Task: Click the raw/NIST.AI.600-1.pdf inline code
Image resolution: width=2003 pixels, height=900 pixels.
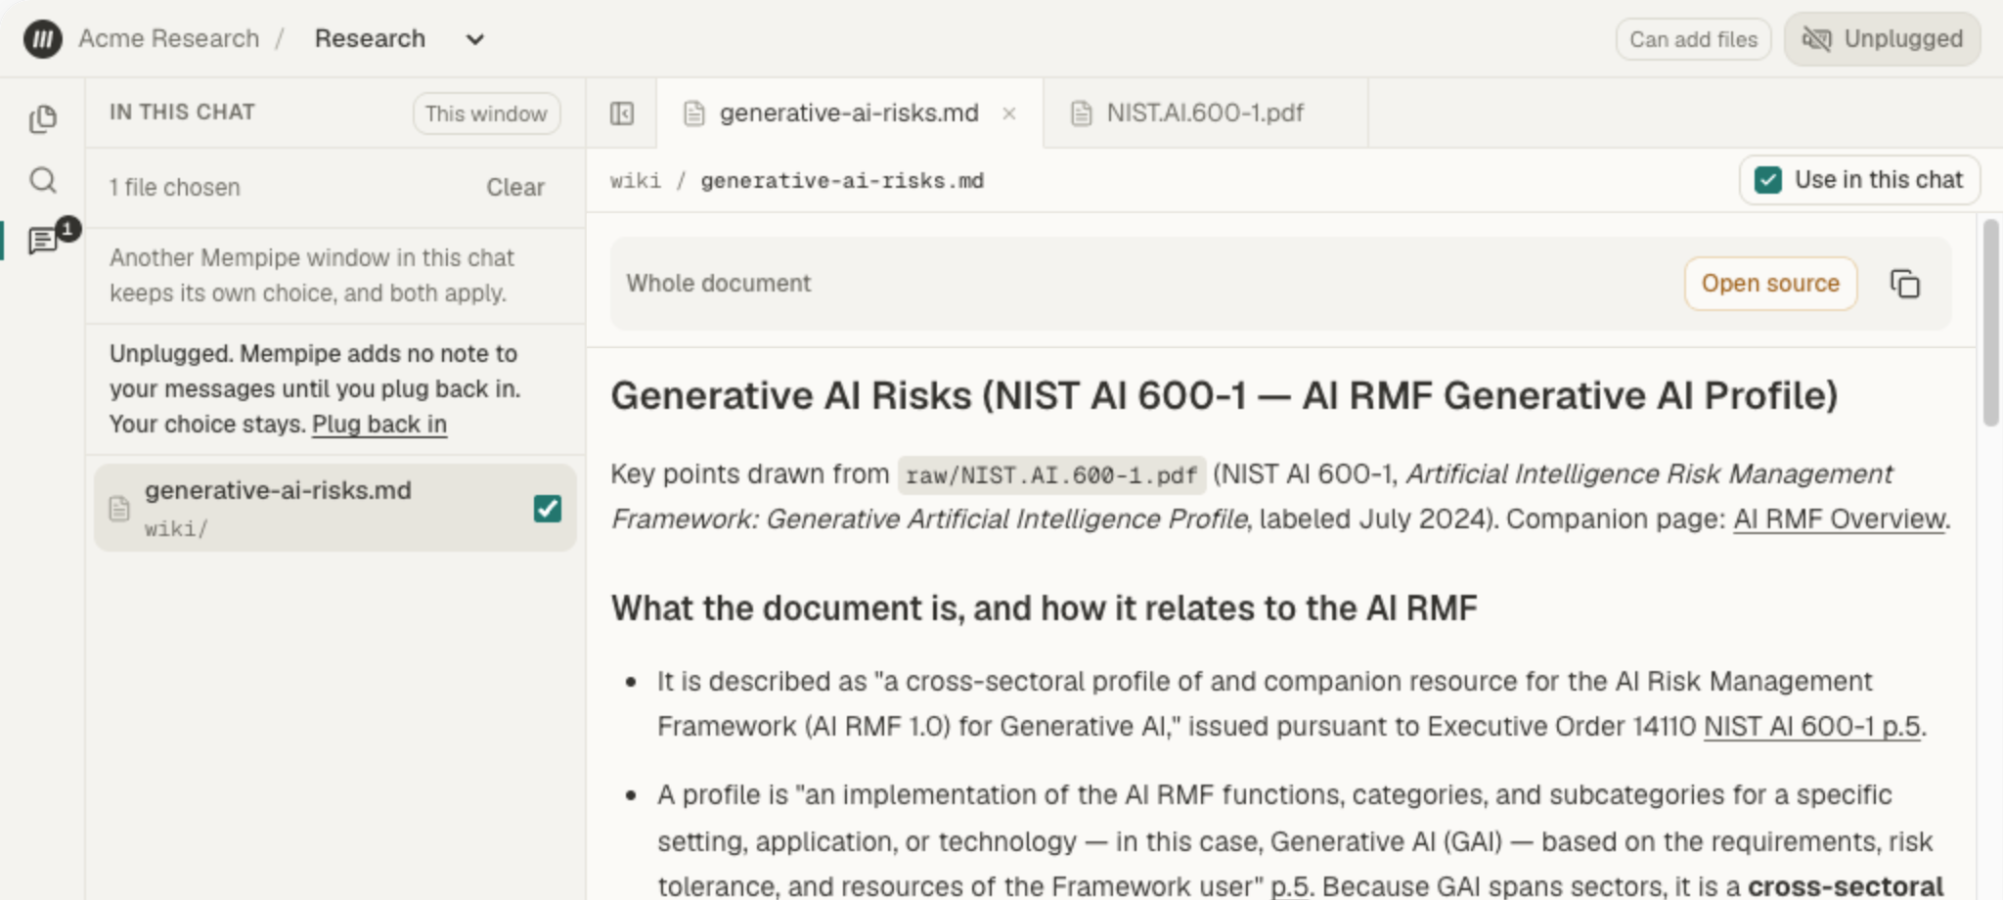Action: tap(1051, 475)
